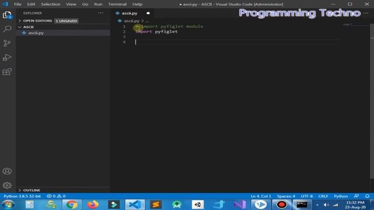
Task: Open Explorer views and more actions ellipsis
Action: (101, 13)
